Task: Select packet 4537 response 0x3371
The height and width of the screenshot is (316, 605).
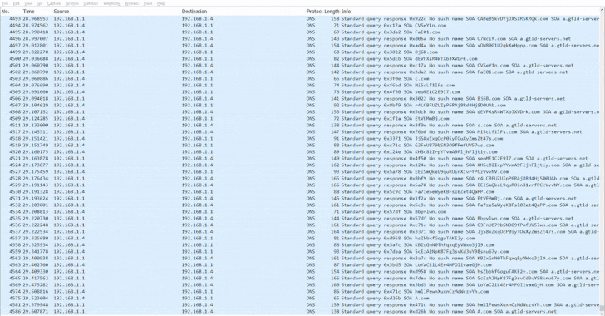Action: click(x=300, y=232)
